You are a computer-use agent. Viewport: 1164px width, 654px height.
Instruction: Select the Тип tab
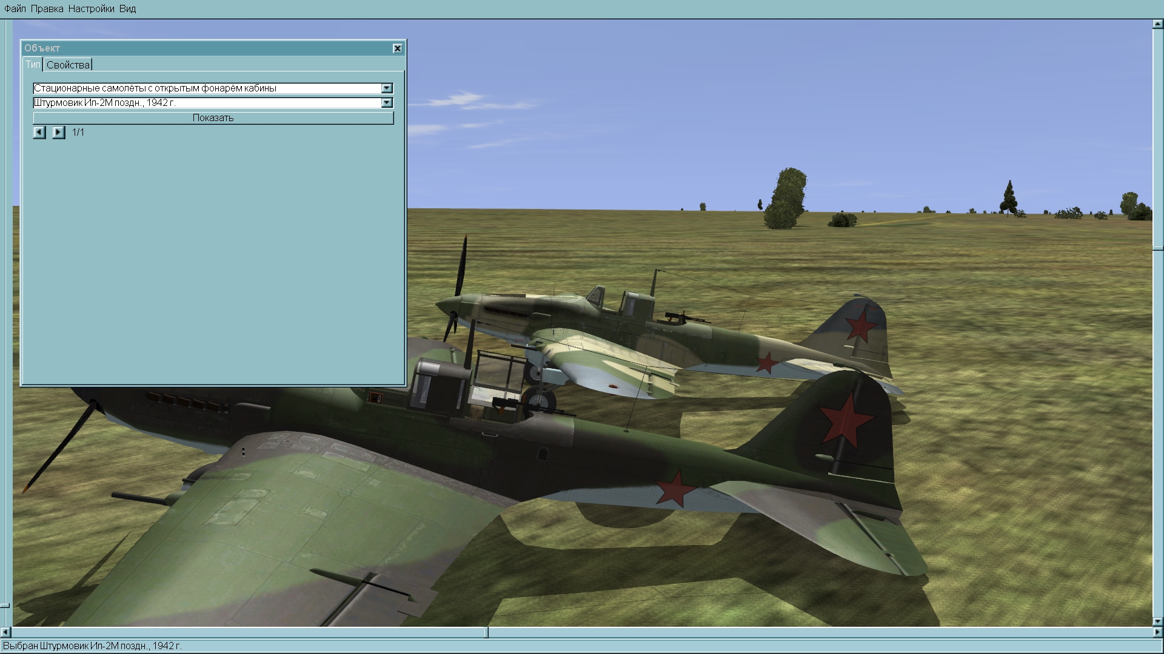coord(33,65)
